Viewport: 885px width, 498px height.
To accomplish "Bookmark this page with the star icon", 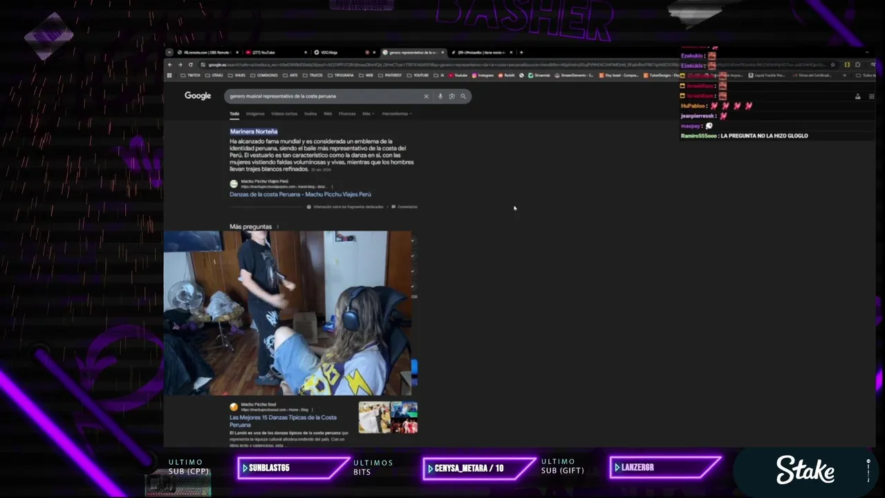I will (833, 64).
